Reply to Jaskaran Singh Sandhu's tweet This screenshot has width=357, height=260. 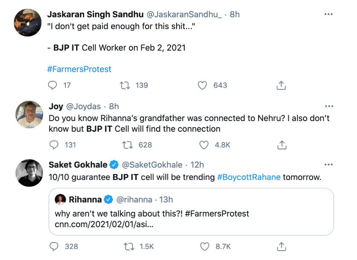click(53, 85)
